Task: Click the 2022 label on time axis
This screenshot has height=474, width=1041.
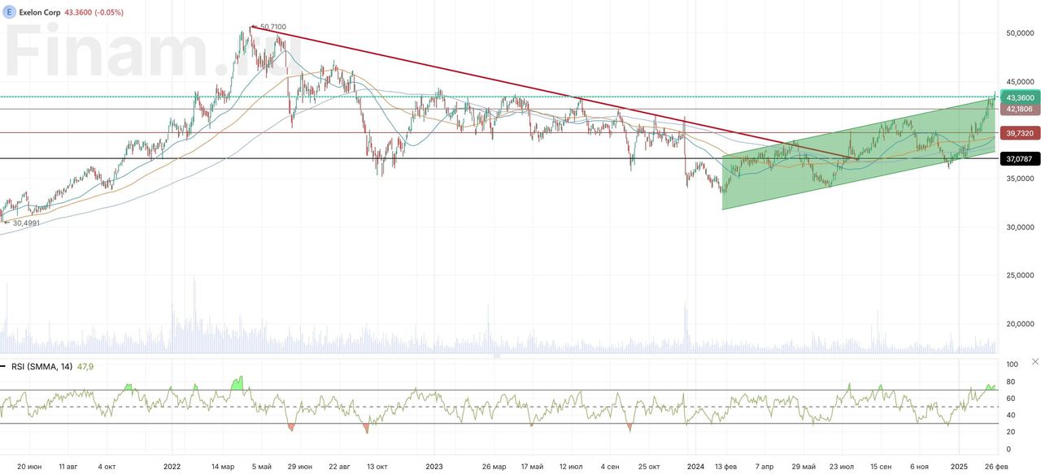Action: click(x=172, y=467)
